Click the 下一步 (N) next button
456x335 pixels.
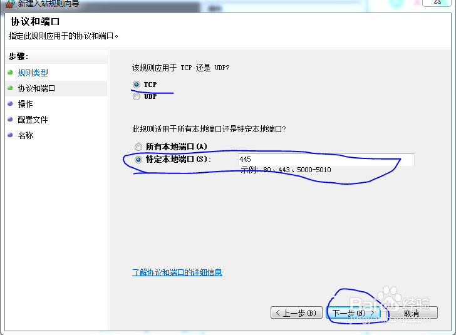coord(353,312)
